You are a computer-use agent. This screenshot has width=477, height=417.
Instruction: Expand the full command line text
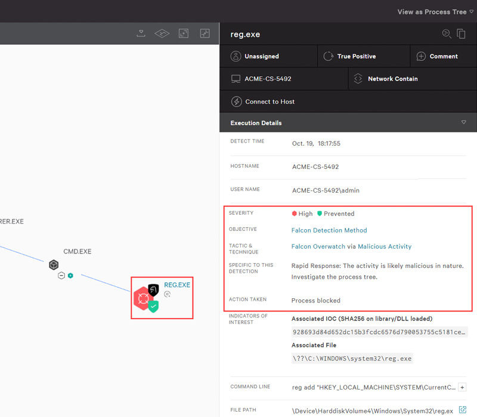pyautogui.click(x=462, y=387)
